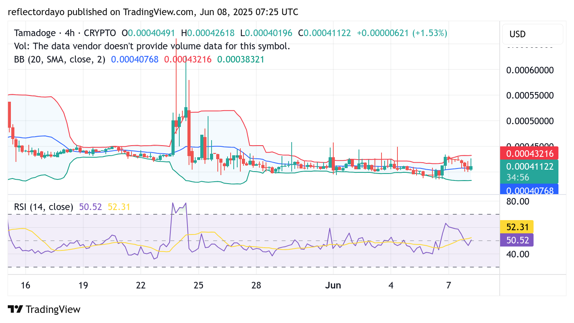Click the 4h timeframe label
574x323 pixels.
(70, 33)
